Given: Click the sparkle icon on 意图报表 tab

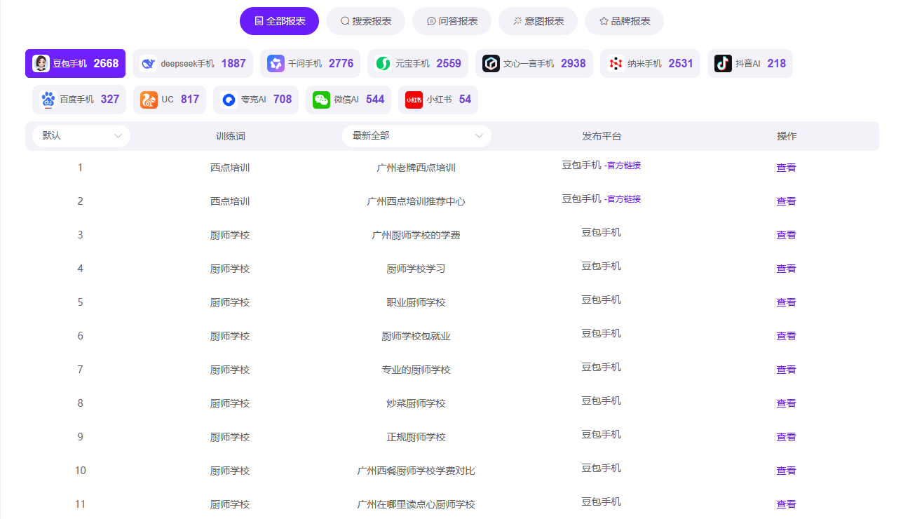Looking at the screenshot, I should click(517, 21).
